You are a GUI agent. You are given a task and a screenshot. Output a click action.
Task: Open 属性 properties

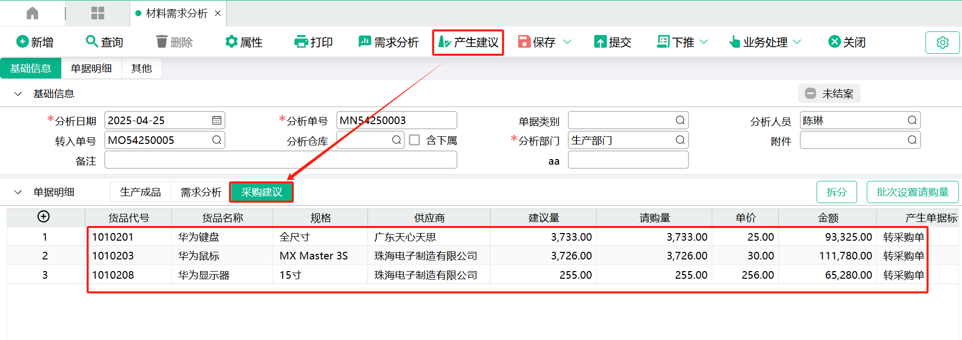[x=244, y=42]
